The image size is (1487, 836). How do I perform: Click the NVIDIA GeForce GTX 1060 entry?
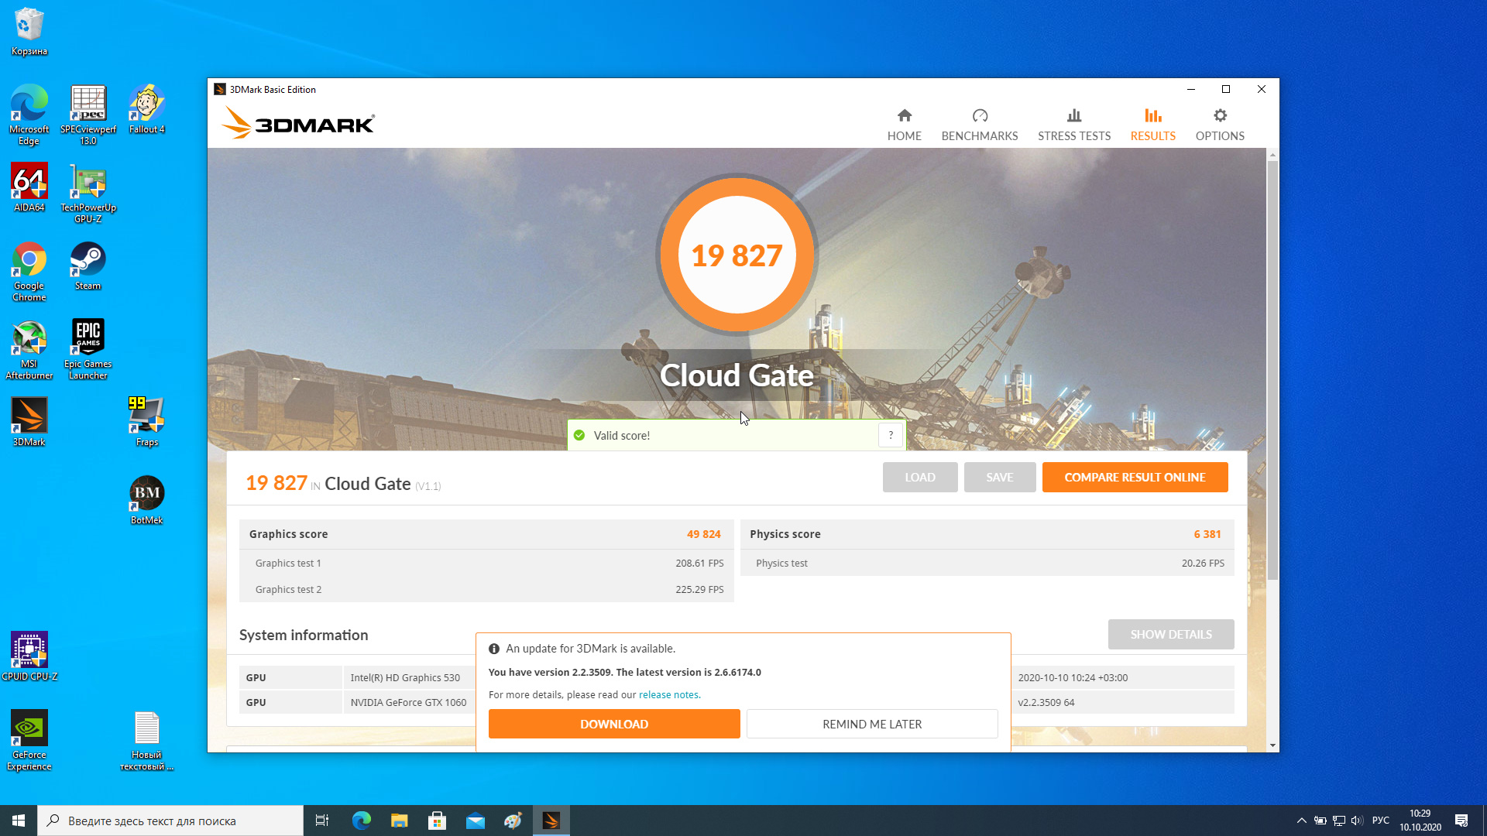(x=408, y=702)
